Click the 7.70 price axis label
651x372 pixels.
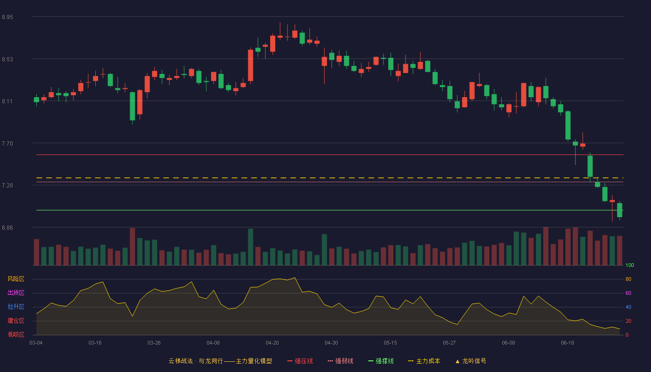(x=7, y=144)
